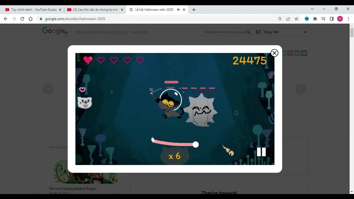Click the Google icon in address bar

tap(280, 19)
